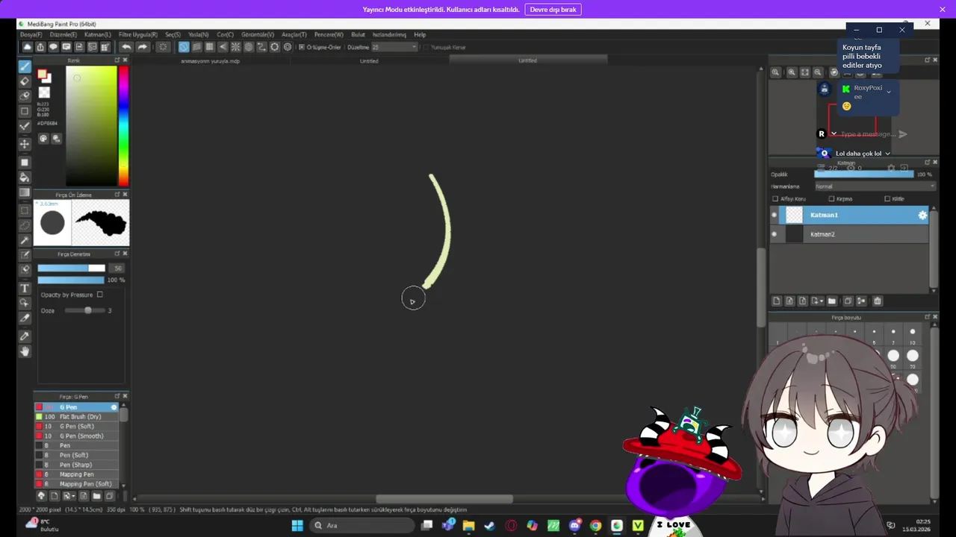This screenshot has height=537, width=956.
Task: Toggle Örtüşme-Önler checkbox
Action: [301, 47]
